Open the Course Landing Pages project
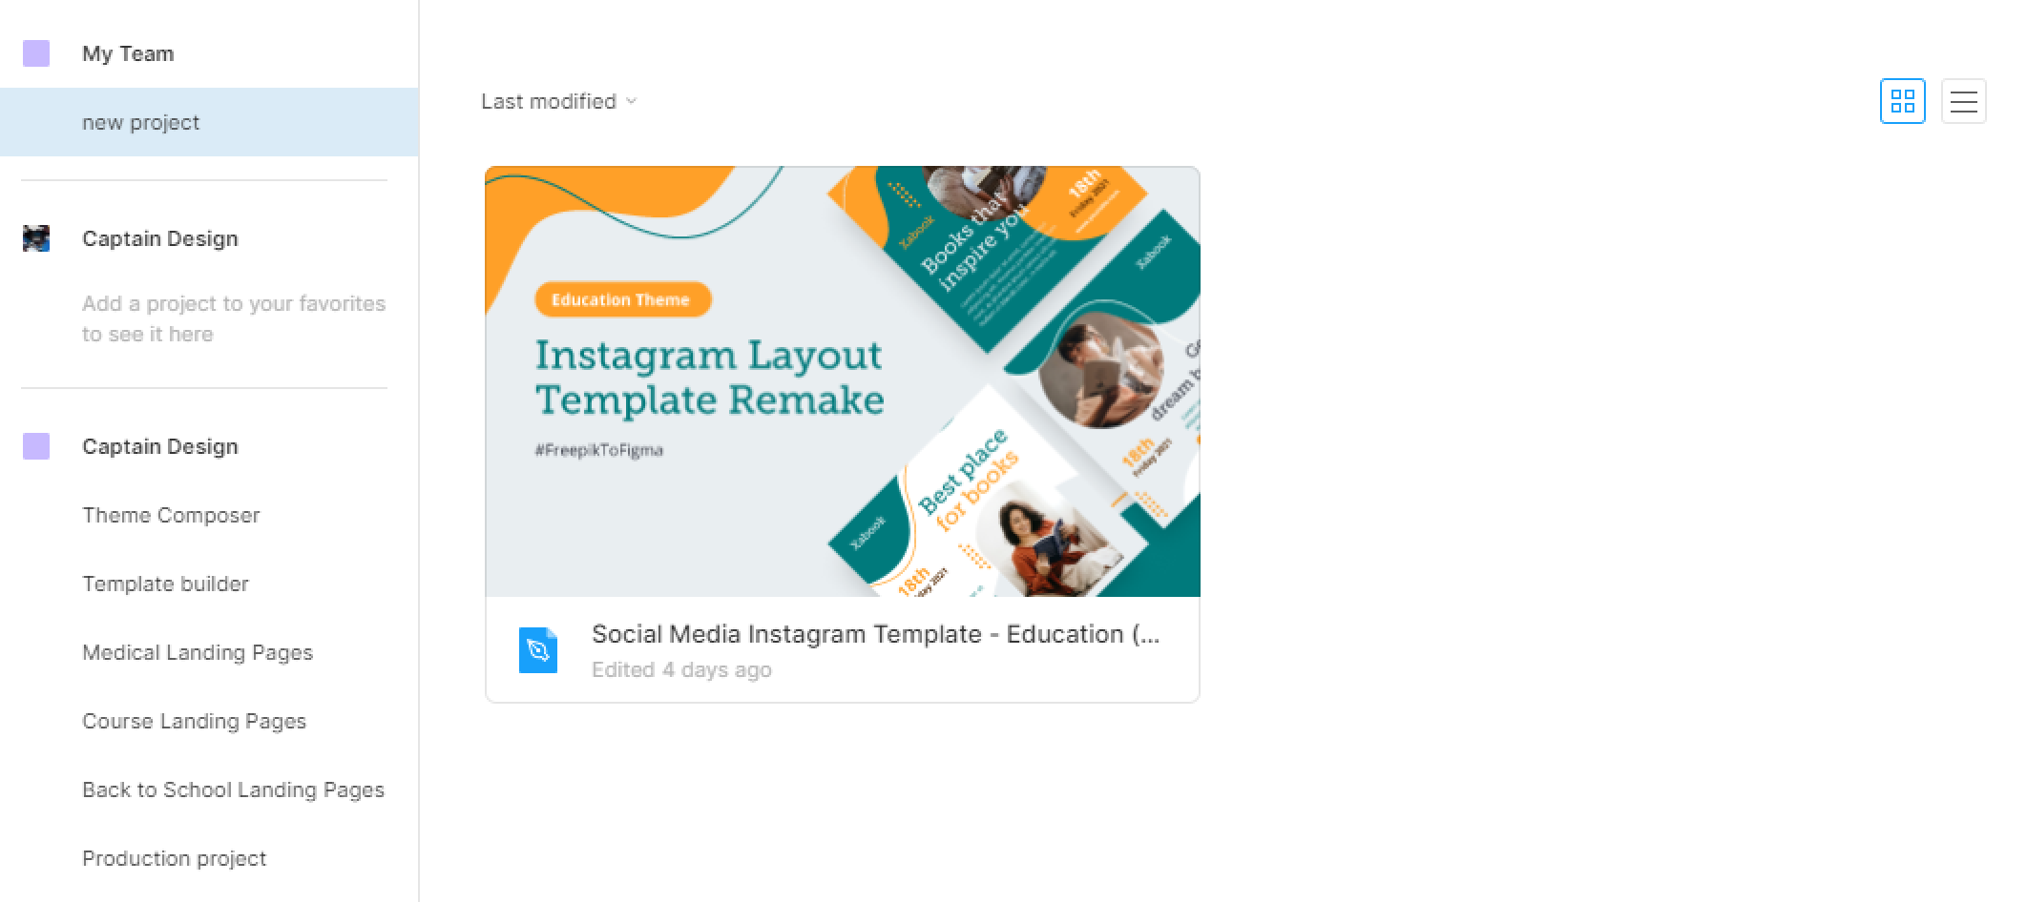Screen dimensions: 2027x902 194,721
